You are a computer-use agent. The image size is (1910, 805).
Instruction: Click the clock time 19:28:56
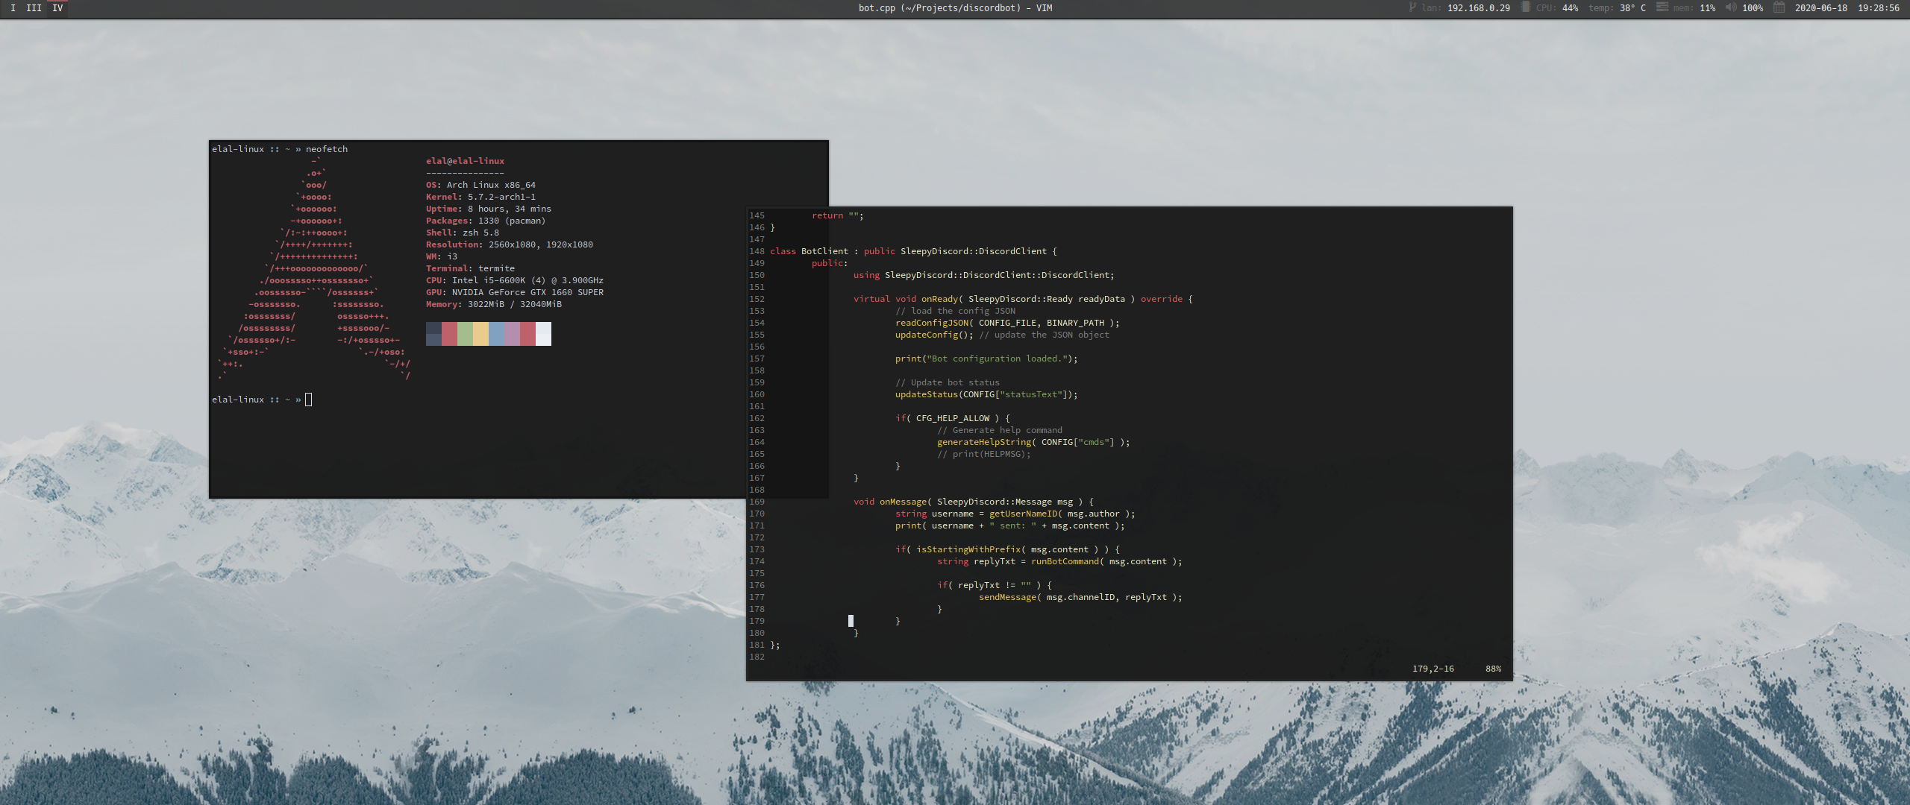point(1879,8)
